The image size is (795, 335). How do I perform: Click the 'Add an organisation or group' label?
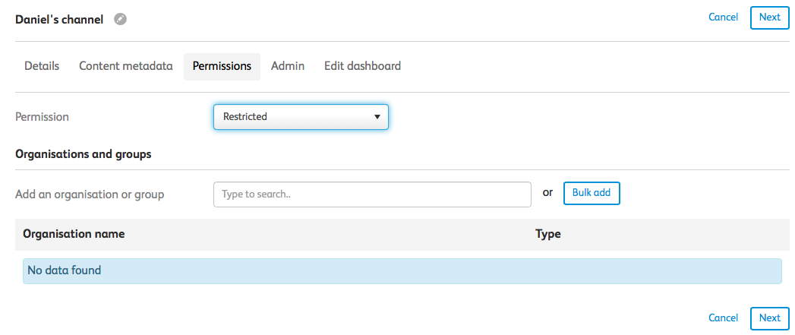(90, 194)
